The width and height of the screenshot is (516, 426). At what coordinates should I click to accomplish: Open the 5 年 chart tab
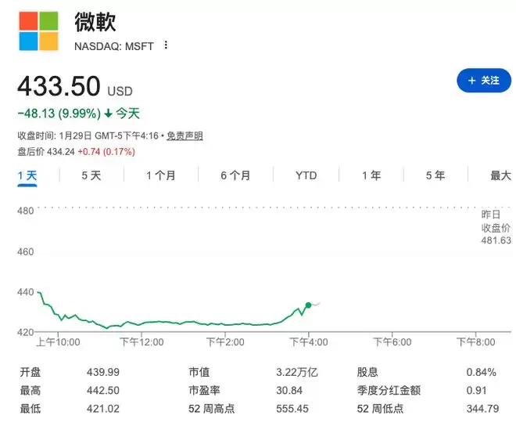(435, 175)
